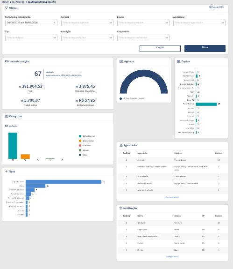Click the Agência panel building icon
The width and height of the screenshot is (233, 269).
coord(121,61)
